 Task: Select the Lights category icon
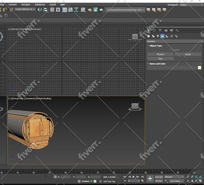pos(158,36)
